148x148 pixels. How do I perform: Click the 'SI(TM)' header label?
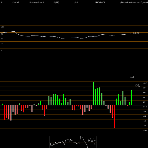tap(56, 2)
